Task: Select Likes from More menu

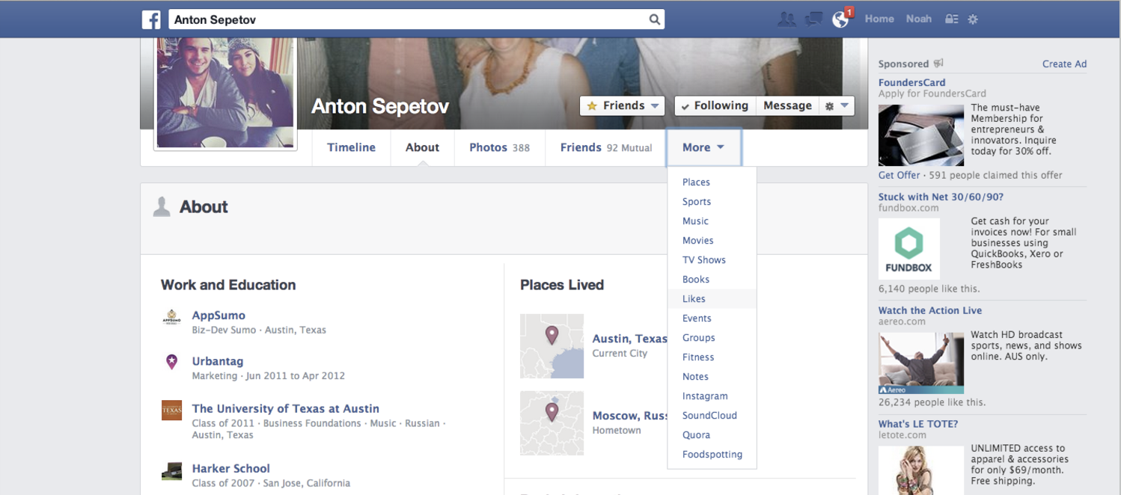Action: point(712,299)
